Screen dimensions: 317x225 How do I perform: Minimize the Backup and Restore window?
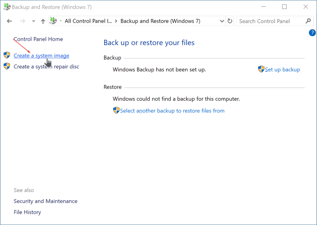click(264, 7)
